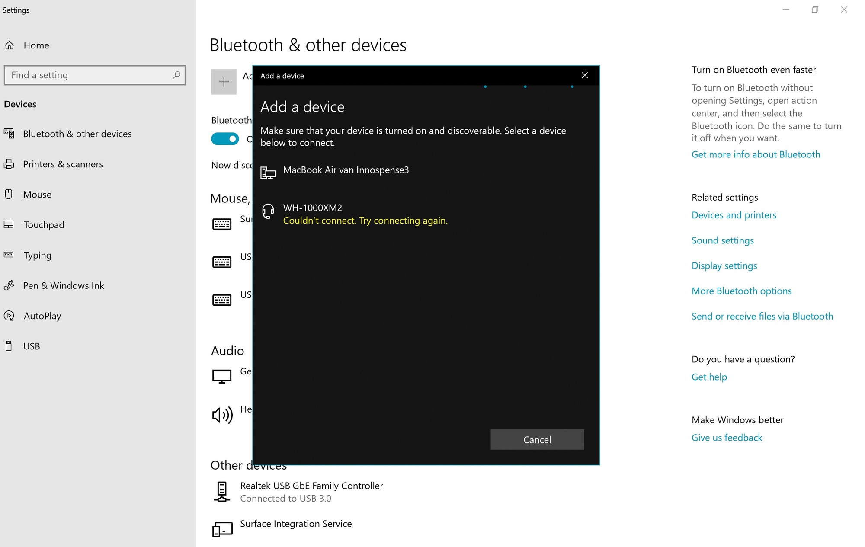Switch to Typing settings
The height and width of the screenshot is (547, 865).
(x=38, y=255)
